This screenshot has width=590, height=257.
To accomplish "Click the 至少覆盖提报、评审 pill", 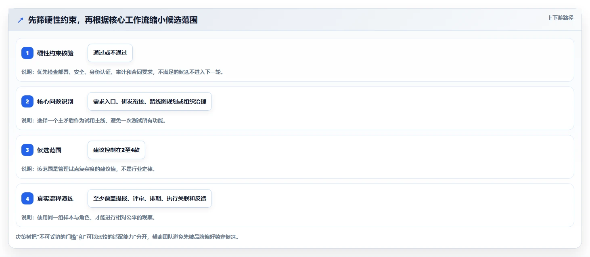I will (150, 198).
